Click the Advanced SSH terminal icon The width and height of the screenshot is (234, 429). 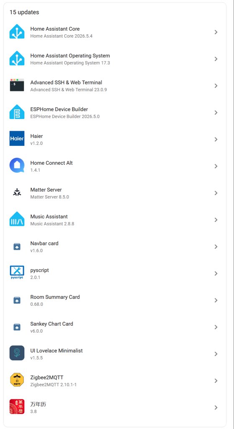click(x=17, y=85)
